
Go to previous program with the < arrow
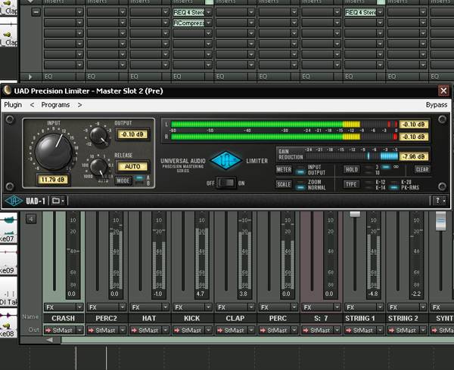pyautogui.click(x=32, y=105)
